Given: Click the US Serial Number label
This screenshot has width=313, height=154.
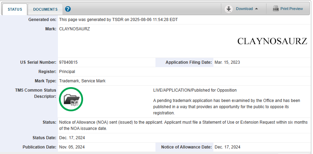Looking at the screenshot, I should [x=38, y=62].
